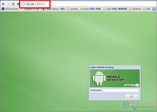157x112 pixels.
Task: Reload the page with the refresh icon
Action: pos(13,4)
